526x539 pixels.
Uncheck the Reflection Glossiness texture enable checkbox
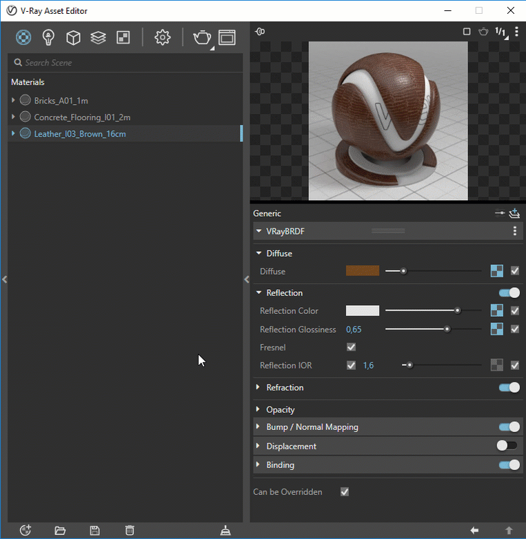tap(515, 329)
